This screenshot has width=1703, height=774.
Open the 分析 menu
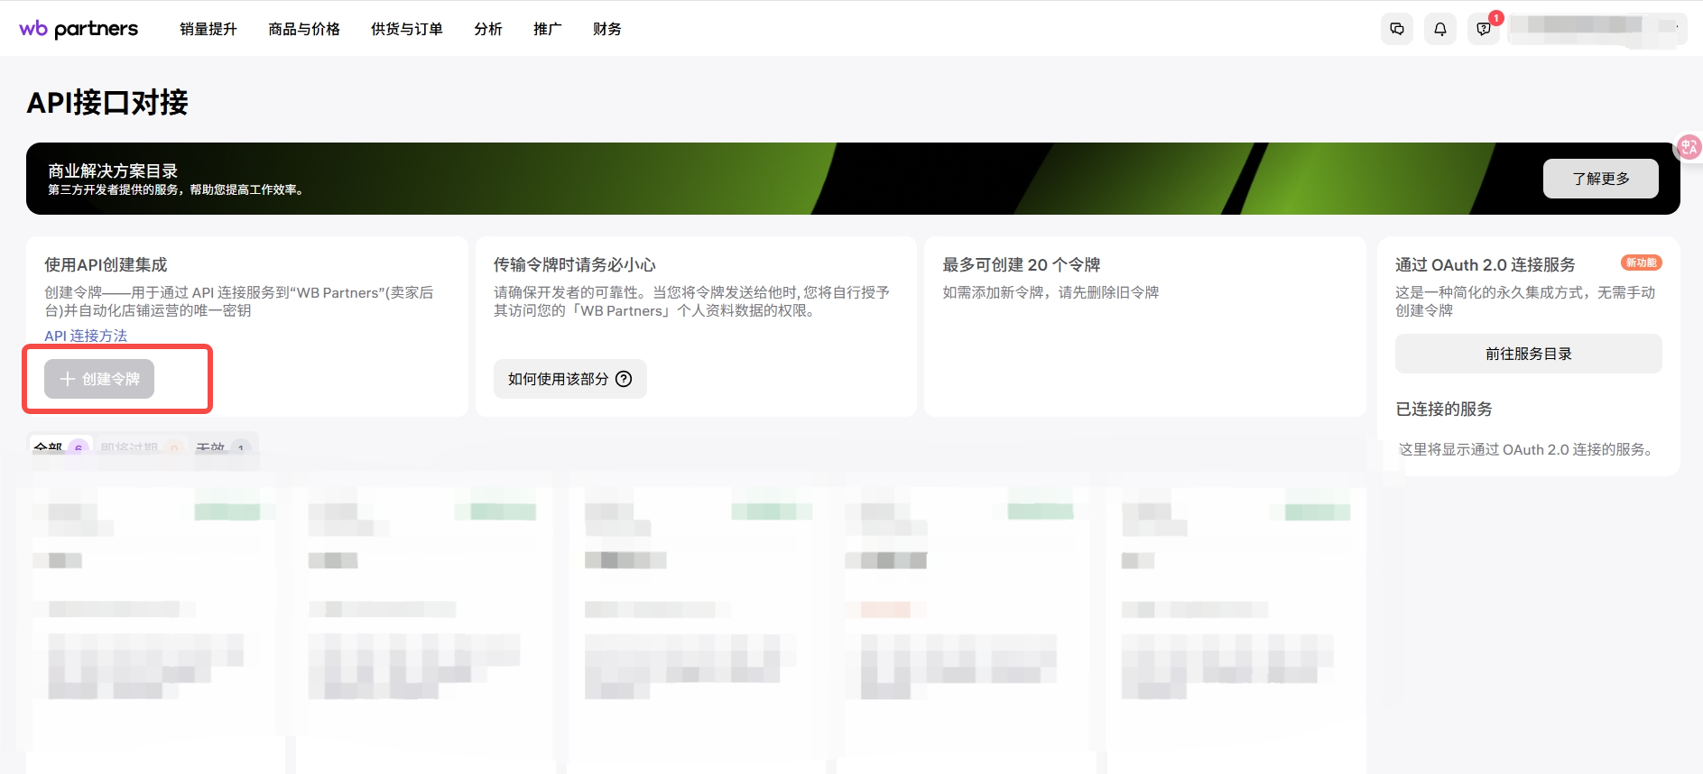(x=488, y=29)
